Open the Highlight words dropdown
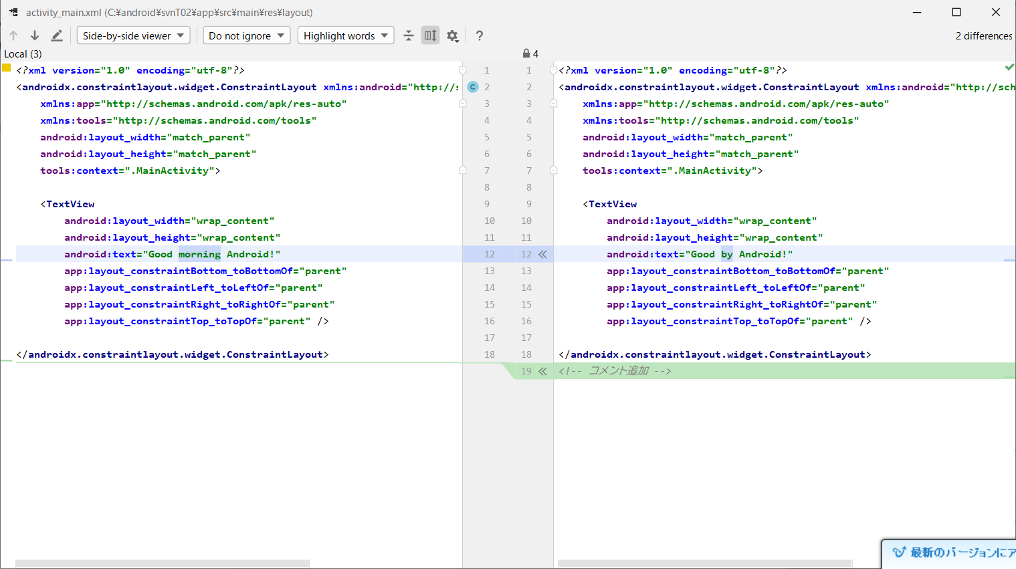Screen dimensions: 1016x569 [345, 35]
